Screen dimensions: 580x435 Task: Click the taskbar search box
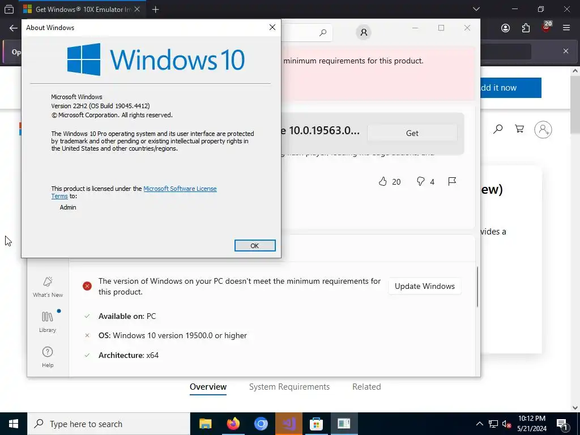click(109, 424)
